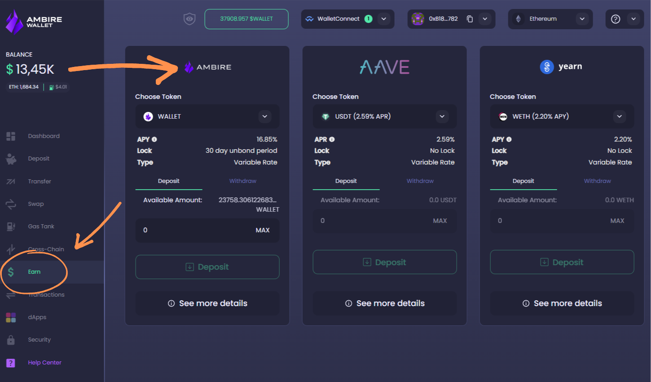Viewport: 651px width, 382px height.
Task: Switch to Deposit tab on Ambire card
Action: 169,181
